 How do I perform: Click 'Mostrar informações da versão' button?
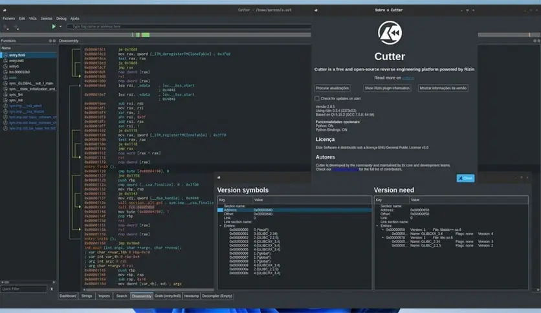coord(443,88)
